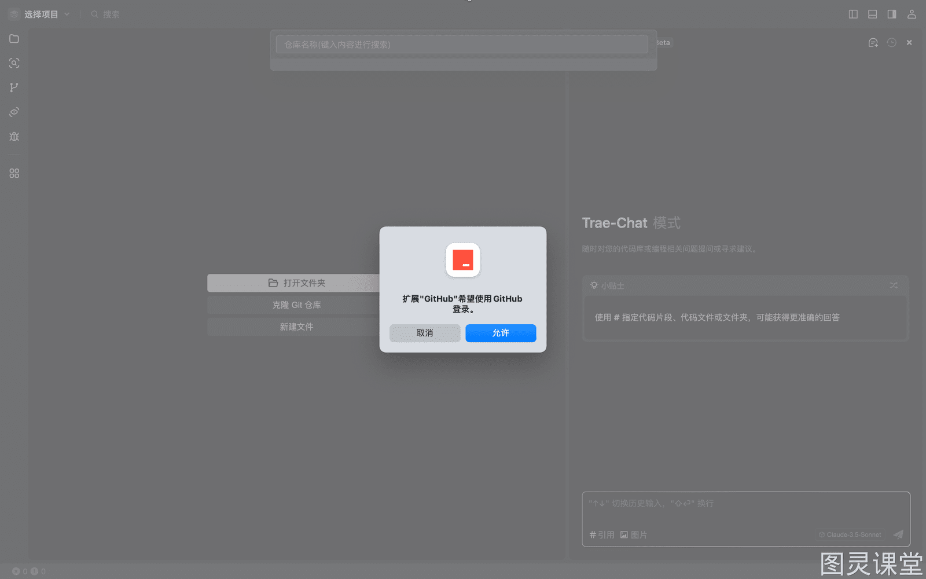This screenshot has width=926, height=579.
Task: Click the 打开文件夹 button
Action: point(296,283)
